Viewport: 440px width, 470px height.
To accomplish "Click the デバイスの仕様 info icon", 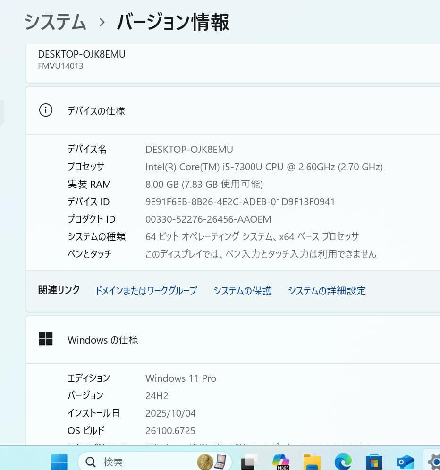I will coord(45,110).
